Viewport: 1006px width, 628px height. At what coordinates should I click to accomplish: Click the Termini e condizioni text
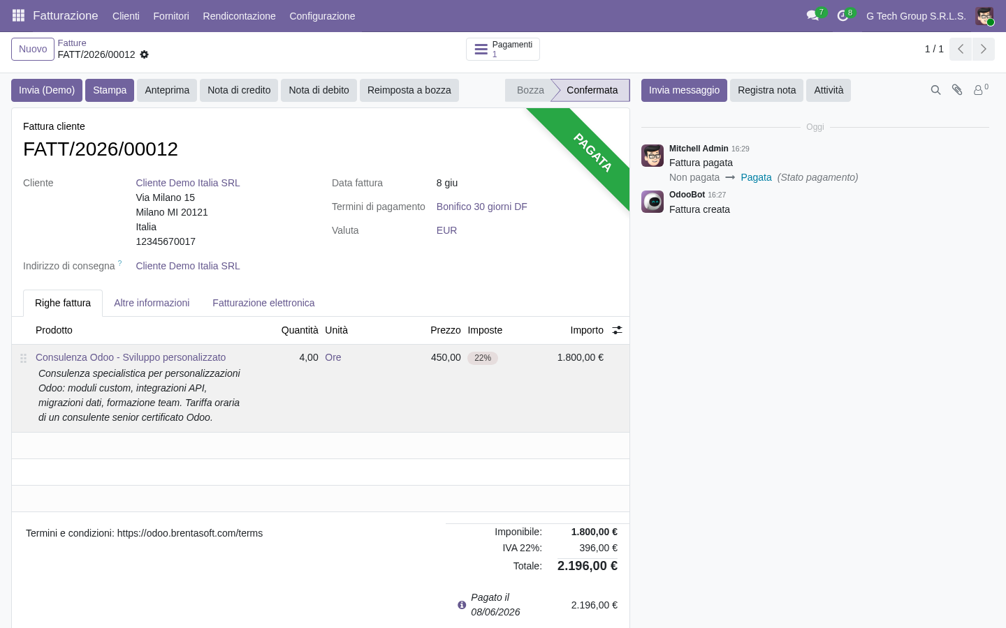click(145, 533)
